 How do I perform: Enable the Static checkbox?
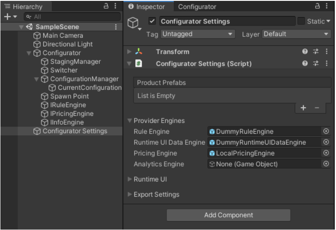301,21
